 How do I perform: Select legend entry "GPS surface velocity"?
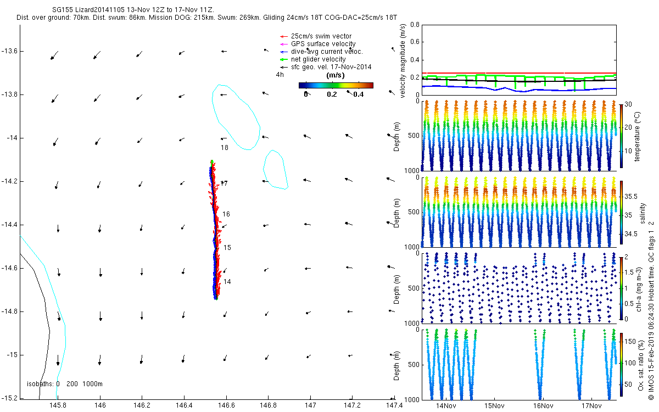tap(323, 43)
